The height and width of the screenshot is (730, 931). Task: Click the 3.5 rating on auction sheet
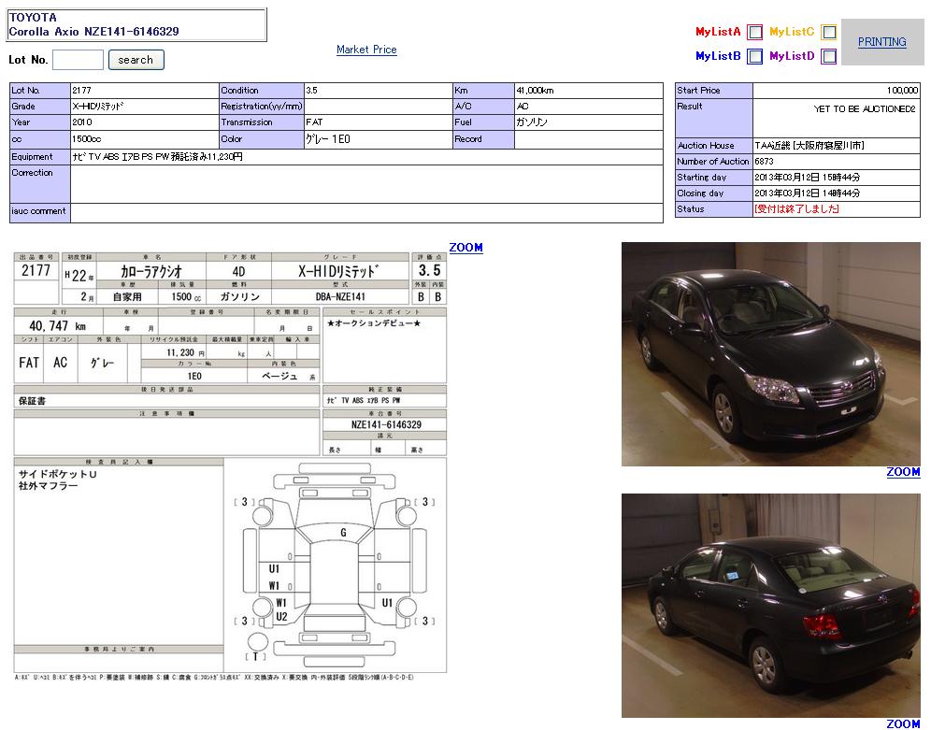pos(429,270)
